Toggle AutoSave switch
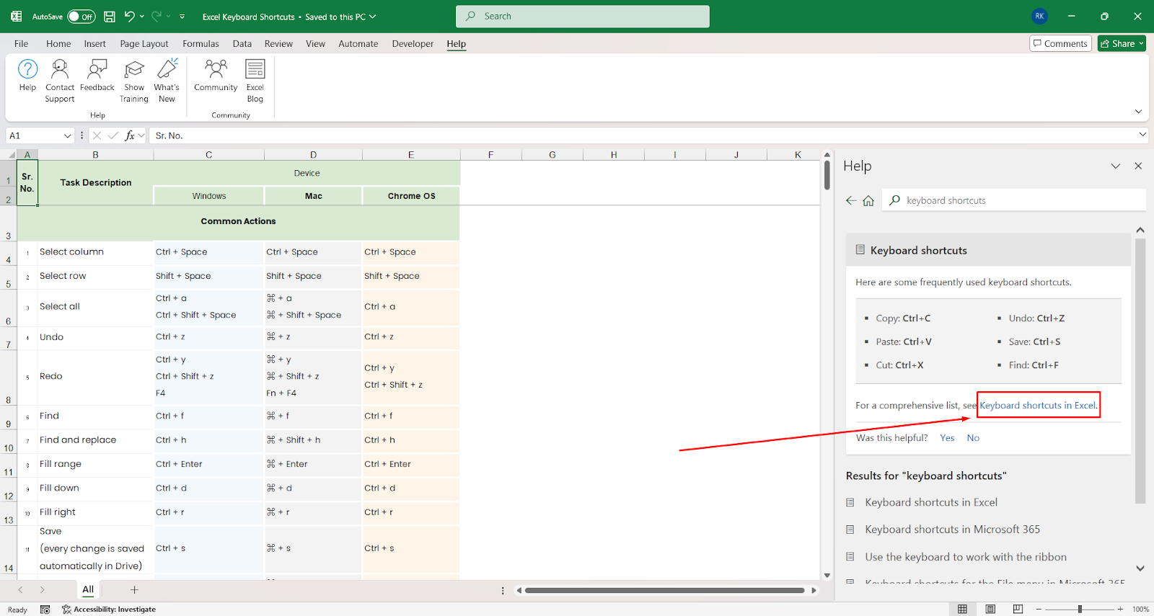1154x616 pixels. point(82,17)
